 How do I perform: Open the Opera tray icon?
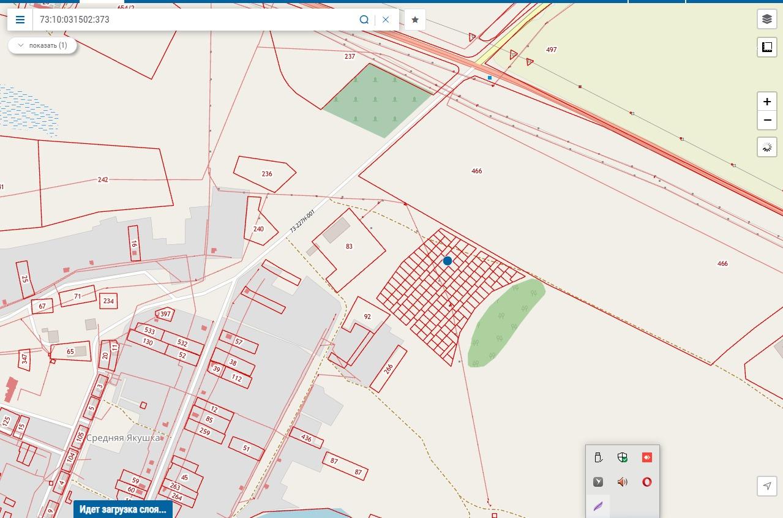pyautogui.click(x=647, y=482)
